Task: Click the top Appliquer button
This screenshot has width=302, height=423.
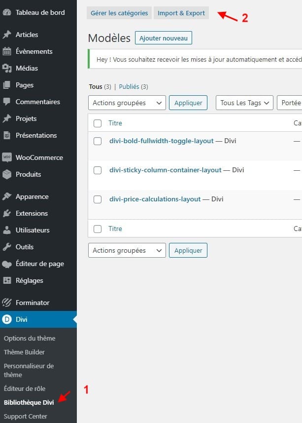Action: click(188, 103)
